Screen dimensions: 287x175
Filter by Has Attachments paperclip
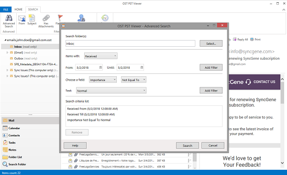coord(46,21)
